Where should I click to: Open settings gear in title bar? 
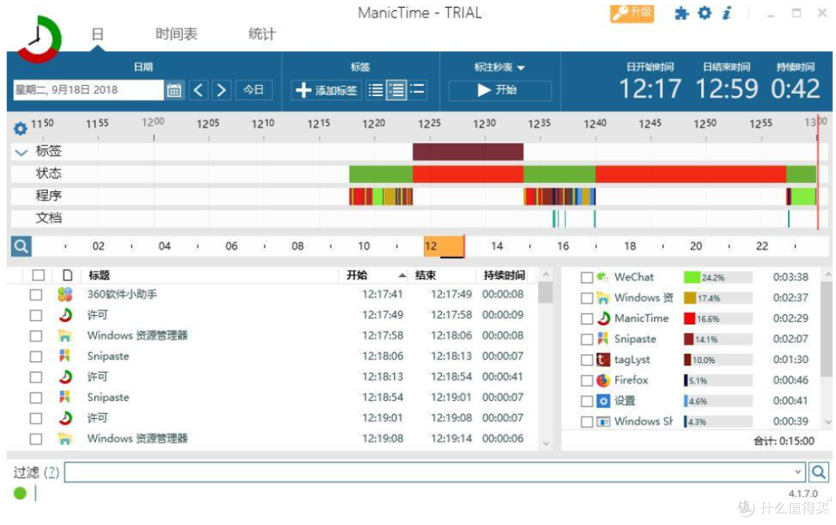[x=704, y=13]
